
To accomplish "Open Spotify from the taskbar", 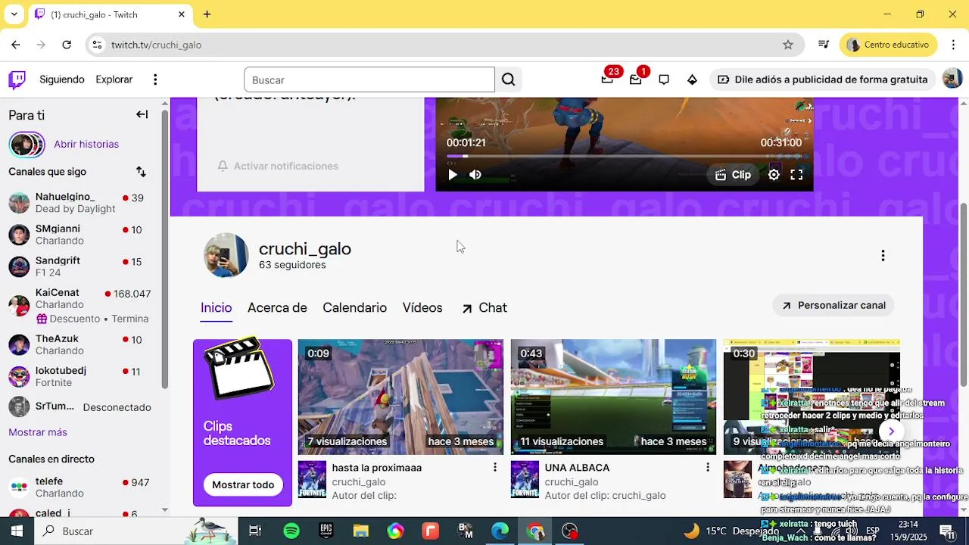I will (x=291, y=531).
